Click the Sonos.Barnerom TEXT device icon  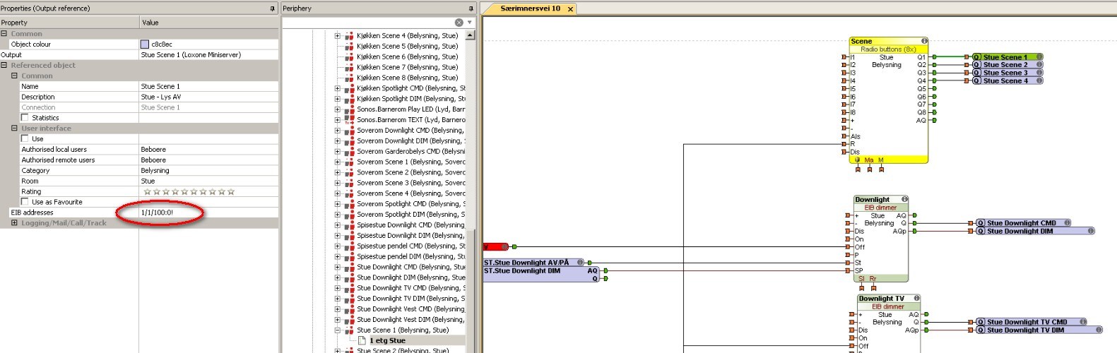349,120
